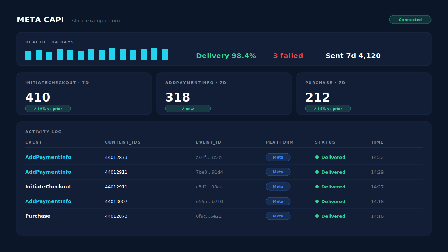Click the 318 AddPaymentInfo count
Viewport: 448px width, 252px height.
[178, 97]
